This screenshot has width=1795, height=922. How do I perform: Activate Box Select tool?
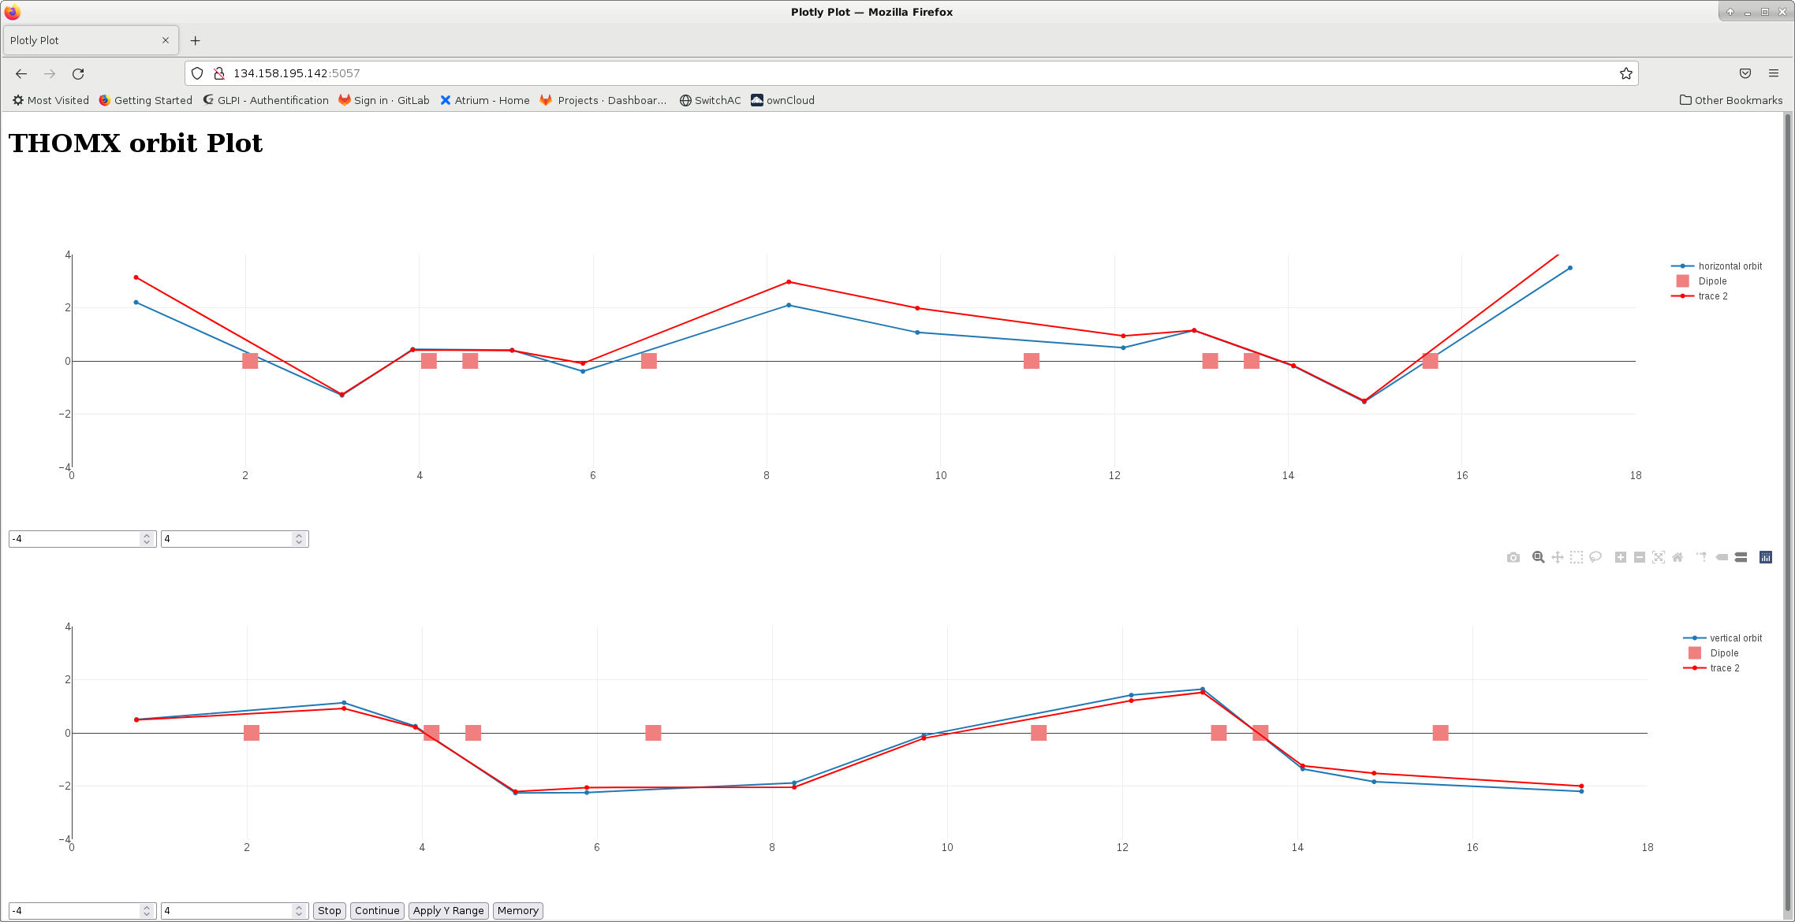[1576, 558]
